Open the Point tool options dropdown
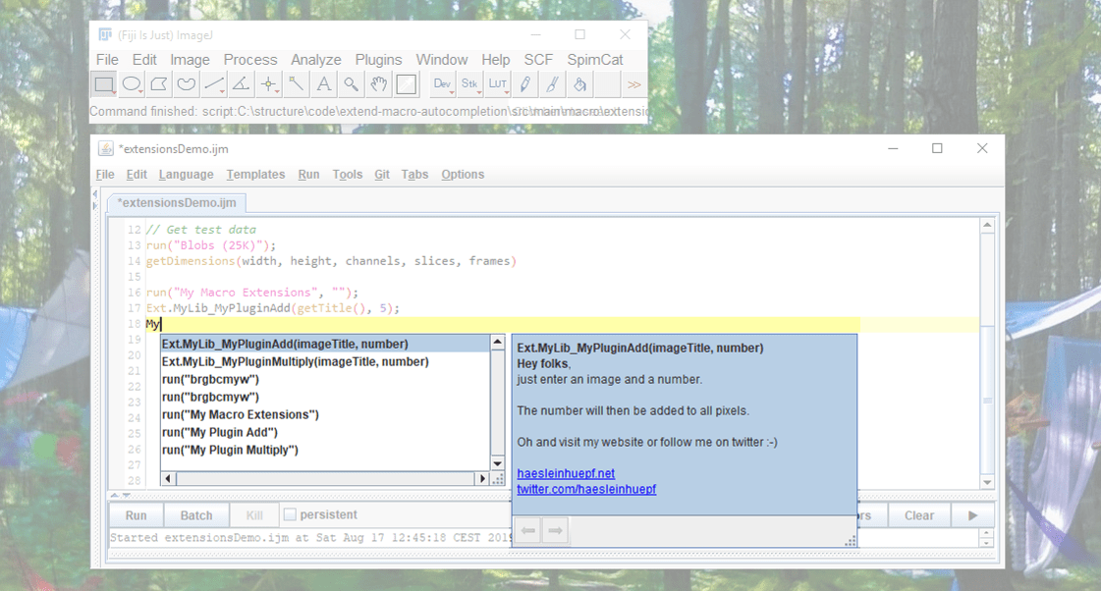 coord(276,90)
